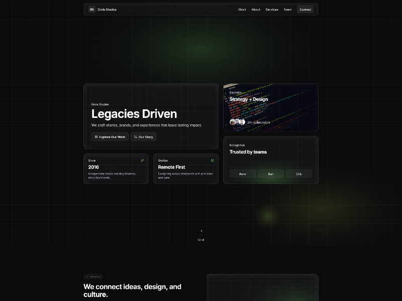Click the chart icon inside Our Story button

click(135, 136)
